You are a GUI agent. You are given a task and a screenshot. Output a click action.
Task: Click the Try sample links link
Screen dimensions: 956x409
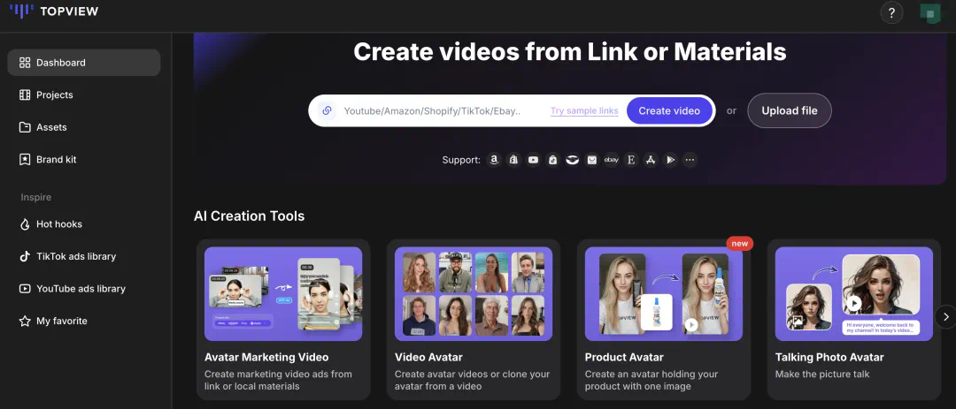point(584,111)
